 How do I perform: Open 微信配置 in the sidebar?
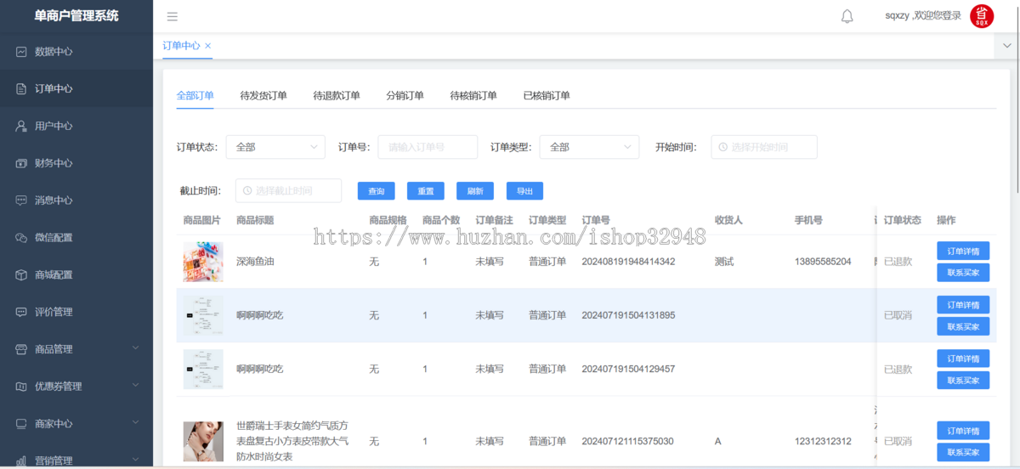pyautogui.click(x=76, y=237)
